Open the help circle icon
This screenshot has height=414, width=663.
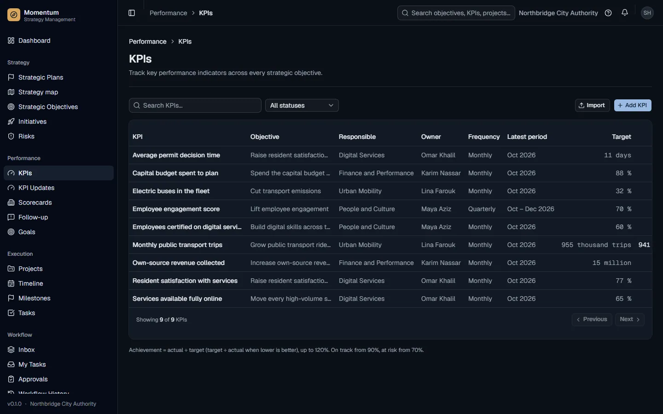(x=608, y=13)
